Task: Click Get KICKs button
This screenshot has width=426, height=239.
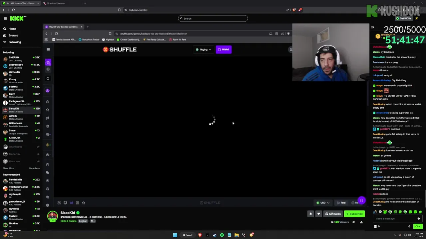Action: [x=404, y=19]
